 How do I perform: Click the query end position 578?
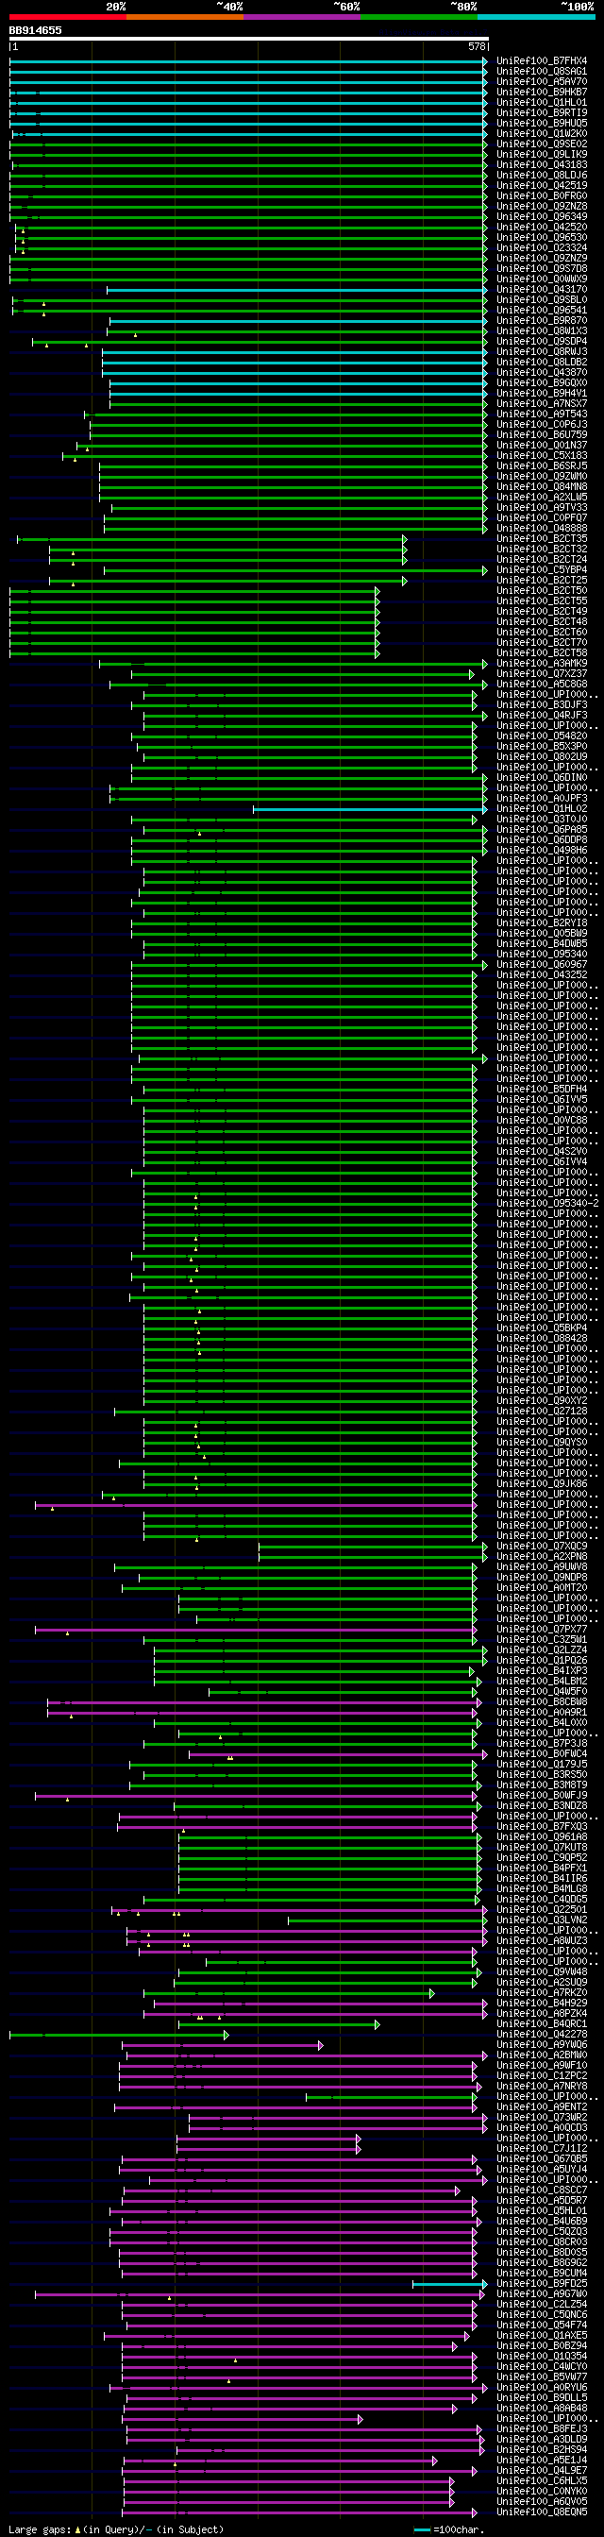[x=478, y=46]
